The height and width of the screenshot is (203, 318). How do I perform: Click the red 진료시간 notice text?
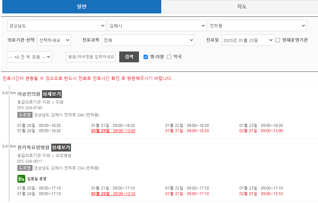[x=87, y=78]
